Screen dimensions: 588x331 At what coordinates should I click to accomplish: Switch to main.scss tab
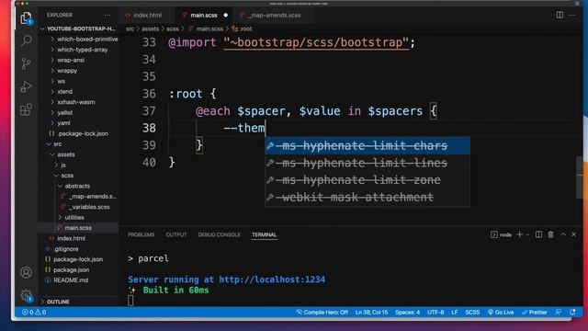click(x=204, y=15)
